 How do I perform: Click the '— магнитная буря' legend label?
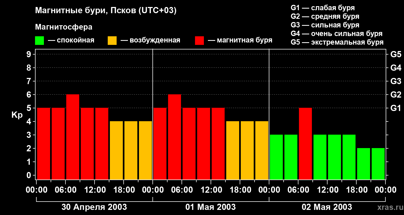click(x=240, y=40)
